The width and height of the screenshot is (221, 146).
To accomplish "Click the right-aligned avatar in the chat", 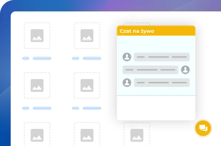I will click(x=185, y=70).
